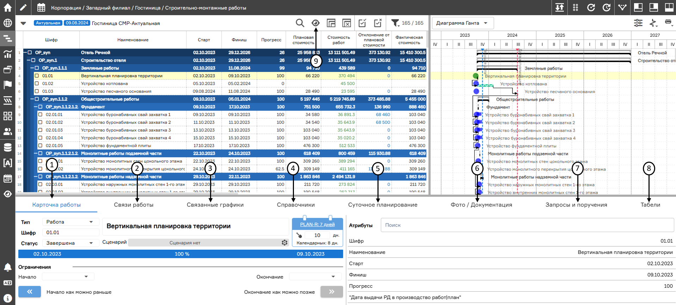This screenshot has height=305, width=676.
Task: Collapse the Земляные работы group
Action: [32, 68]
